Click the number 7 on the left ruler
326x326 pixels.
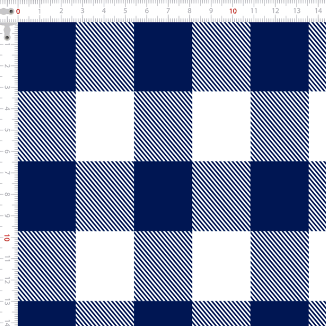tap(7, 173)
